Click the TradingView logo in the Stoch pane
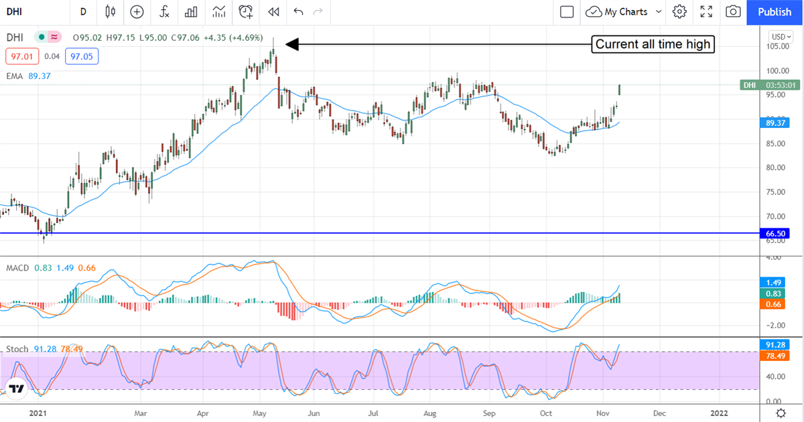 (16, 388)
